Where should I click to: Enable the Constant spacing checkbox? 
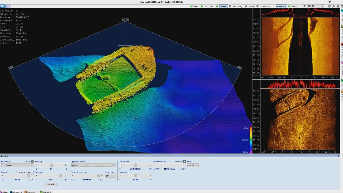(32, 172)
